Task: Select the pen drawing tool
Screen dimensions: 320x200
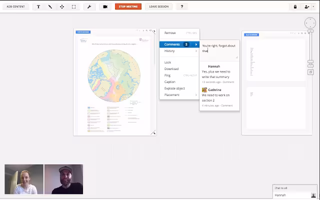Action: 50,6
